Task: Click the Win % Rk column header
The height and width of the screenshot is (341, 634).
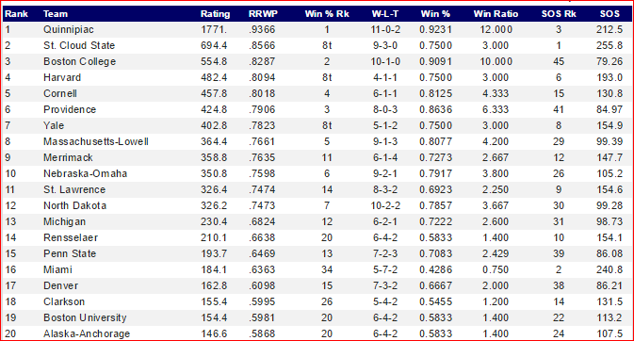Action: click(x=327, y=14)
